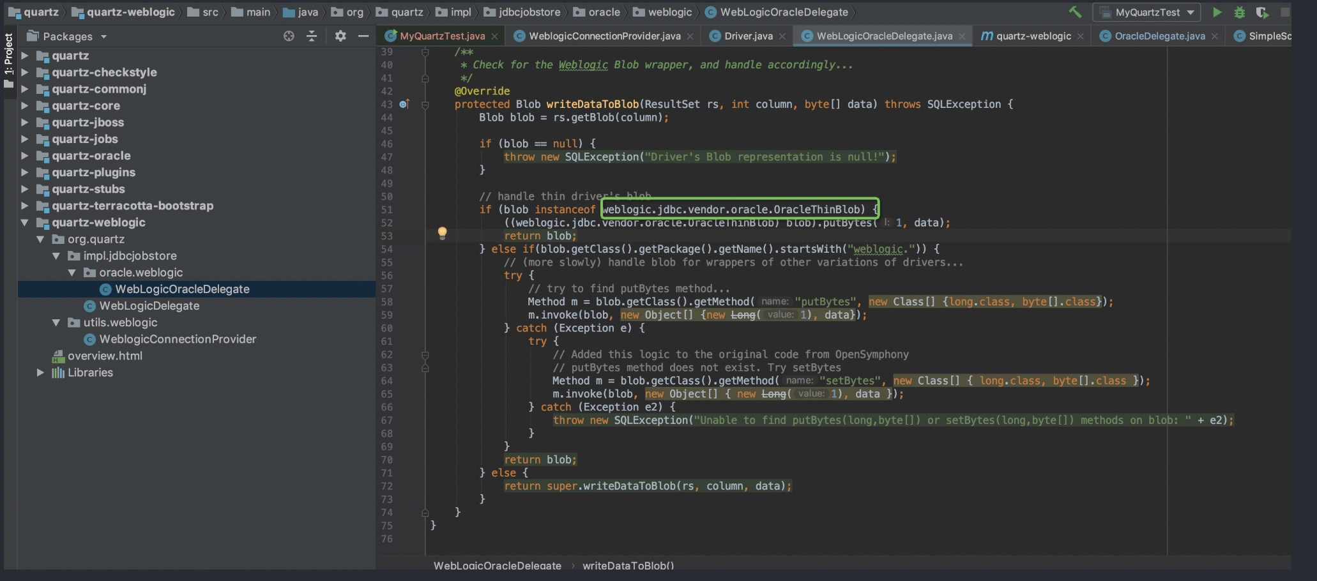Click line number 51 in gutter

click(x=386, y=209)
